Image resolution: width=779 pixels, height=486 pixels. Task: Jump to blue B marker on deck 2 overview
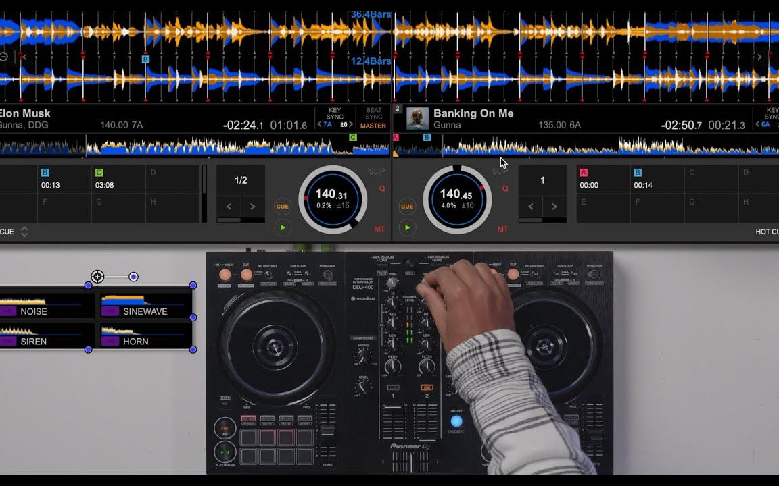(x=427, y=138)
